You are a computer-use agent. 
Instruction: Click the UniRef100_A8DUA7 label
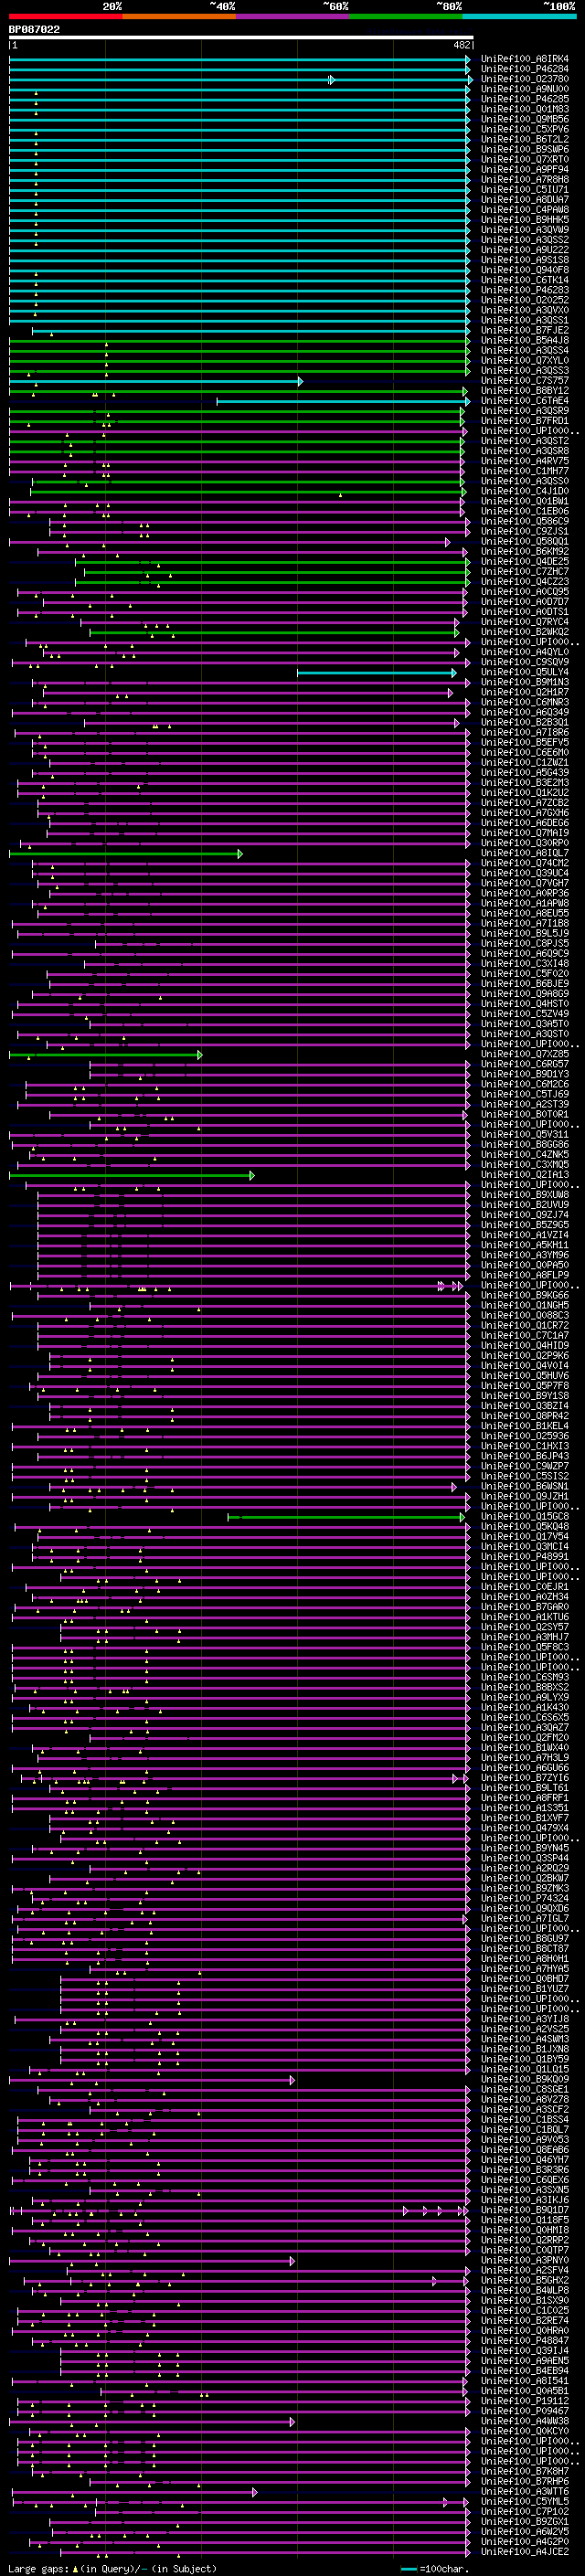coord(524,200)
